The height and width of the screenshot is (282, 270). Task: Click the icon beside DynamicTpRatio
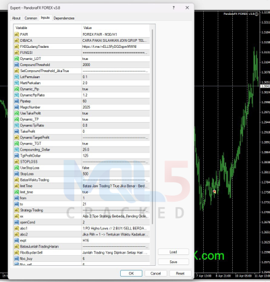(17, 125)
